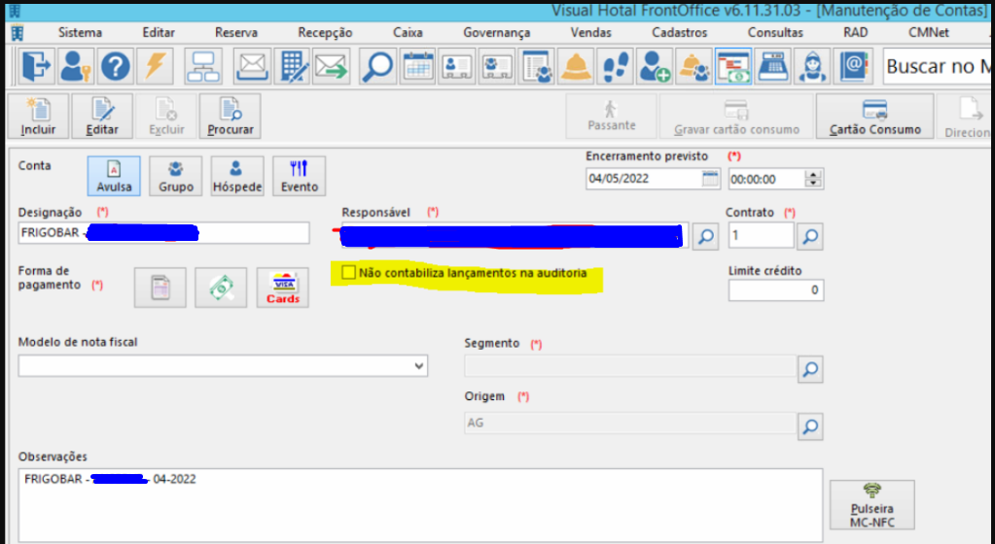Open the RAD menu
The image size is (995, 544).
coord(855,32)
